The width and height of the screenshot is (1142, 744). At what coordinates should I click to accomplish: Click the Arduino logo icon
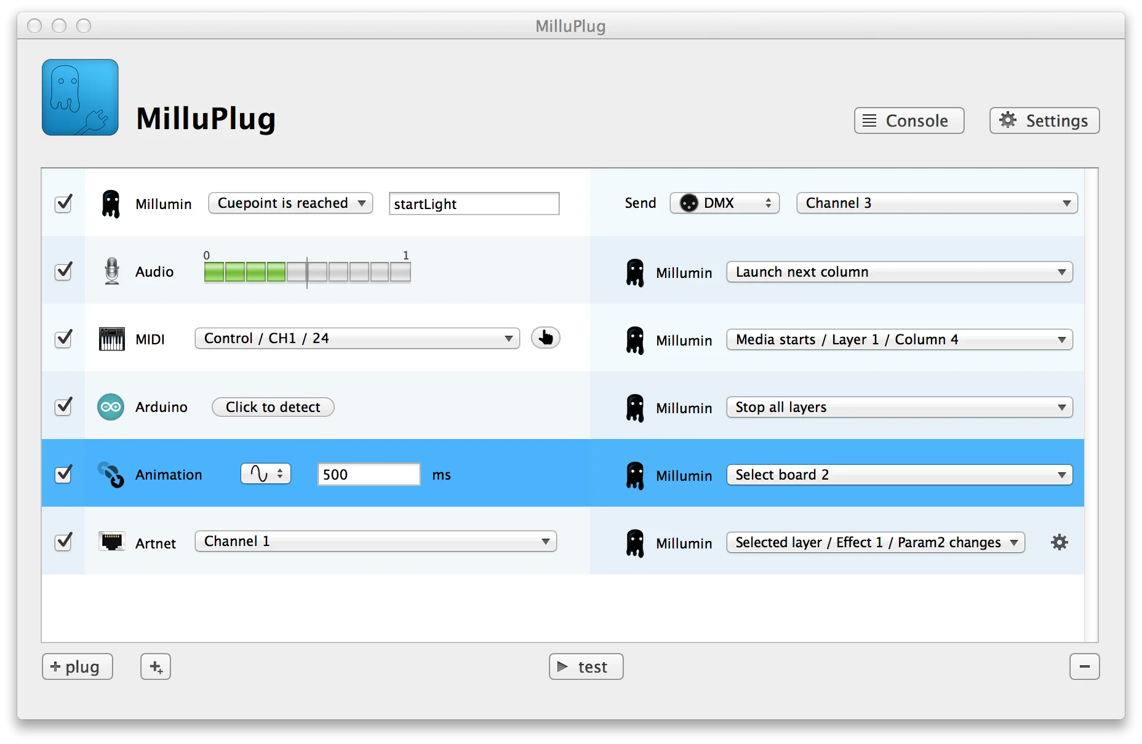click(x=111, y=406)
